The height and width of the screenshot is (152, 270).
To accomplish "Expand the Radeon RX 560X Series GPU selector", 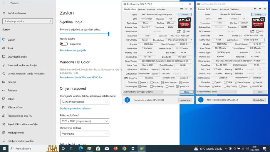I will pos(217,92).
